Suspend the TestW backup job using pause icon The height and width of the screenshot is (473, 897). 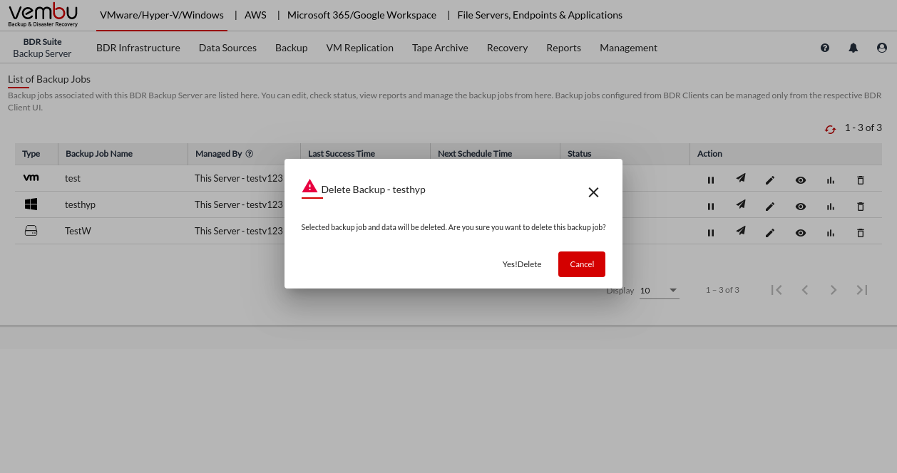(x=711, y=233)
